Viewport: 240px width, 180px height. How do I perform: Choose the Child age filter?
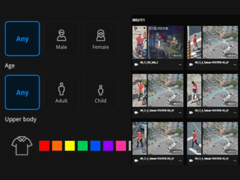tap(101, 92)
